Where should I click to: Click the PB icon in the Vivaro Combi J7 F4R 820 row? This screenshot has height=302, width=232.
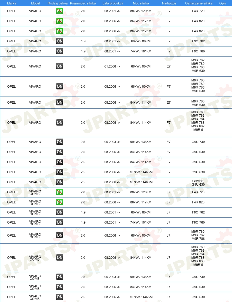[x=59, y=202]
